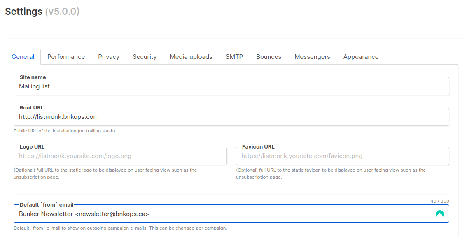Viewport: 467px width, 237px height.
Task: Switch to the Performance tab
Action: pos(66,56)
